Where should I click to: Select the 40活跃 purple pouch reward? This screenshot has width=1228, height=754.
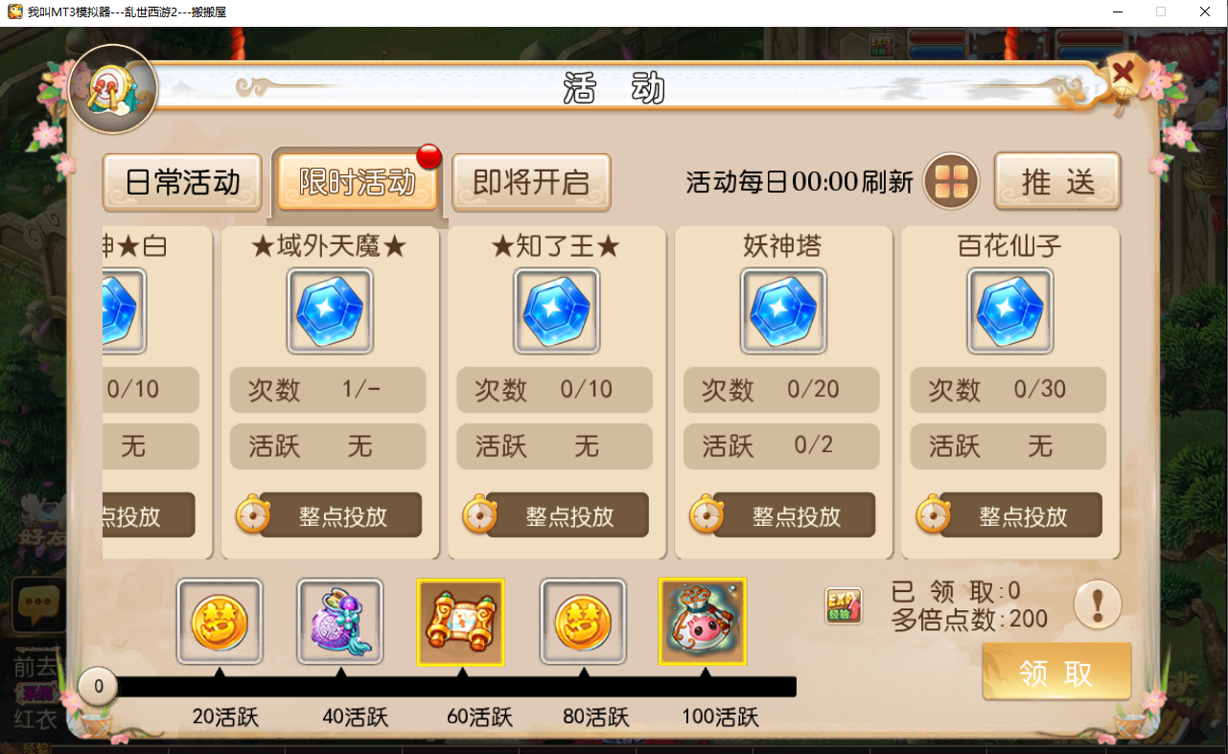[340, 622]
